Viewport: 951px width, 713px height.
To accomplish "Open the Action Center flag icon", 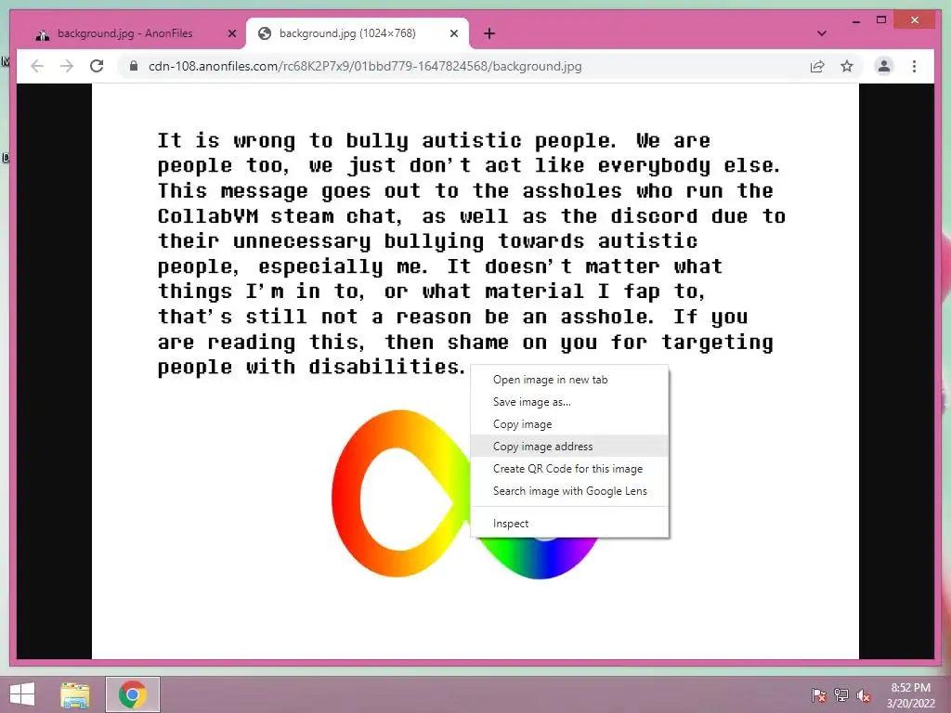I will (x=818, y=695).
